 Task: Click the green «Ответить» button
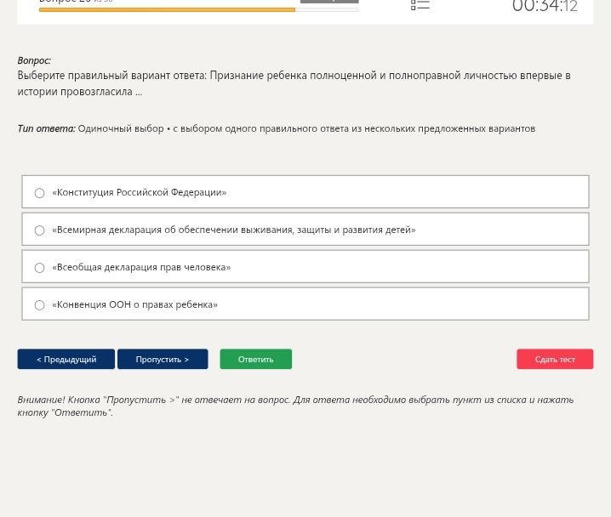coord(255,359)
